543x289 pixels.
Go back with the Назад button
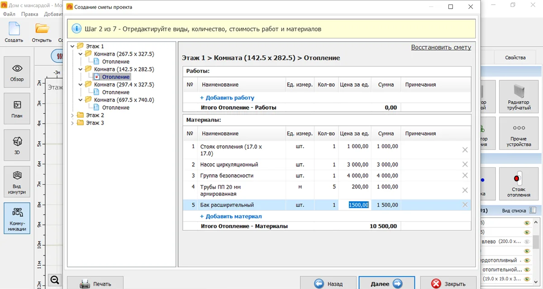tap(329, 284)
